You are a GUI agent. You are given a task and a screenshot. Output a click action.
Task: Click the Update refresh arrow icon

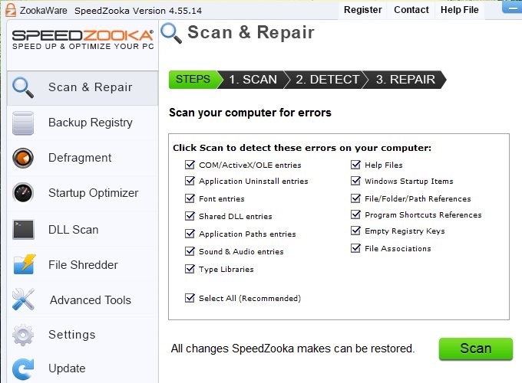point(24,368)
